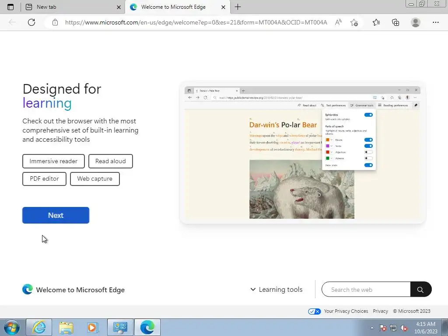The image size is (448, 336).
Task: Click Grammar tools in the preview toolbar
Action: click(362, 105)
